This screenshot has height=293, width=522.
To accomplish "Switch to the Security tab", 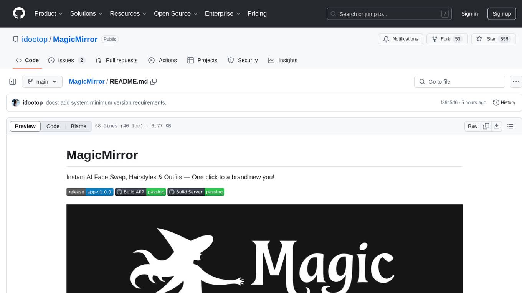I will 243,60.
